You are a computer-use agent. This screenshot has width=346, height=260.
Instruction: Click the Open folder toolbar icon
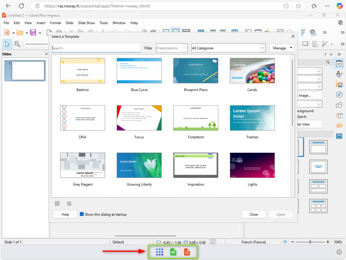pos(20,33)
